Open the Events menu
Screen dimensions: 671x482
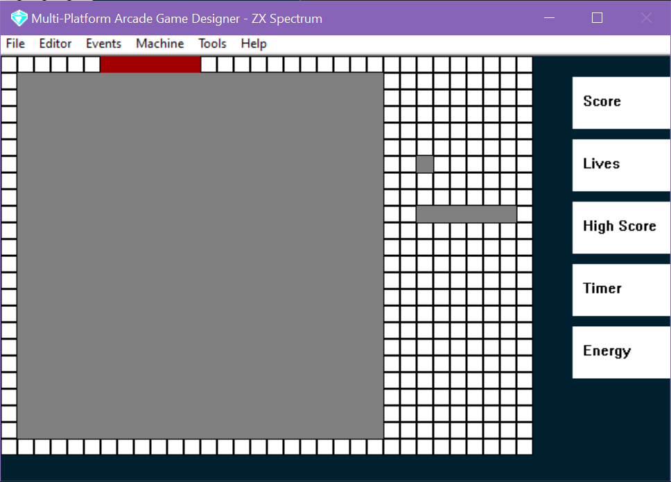coord(103,44)
